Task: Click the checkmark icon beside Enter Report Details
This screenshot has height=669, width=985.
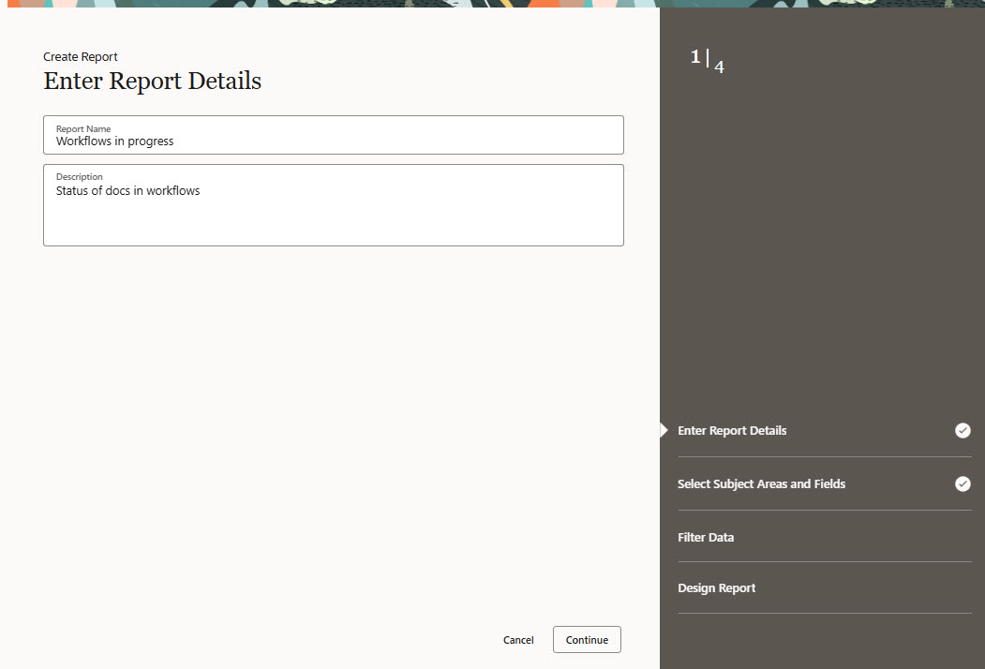Action: coord(963,431)
